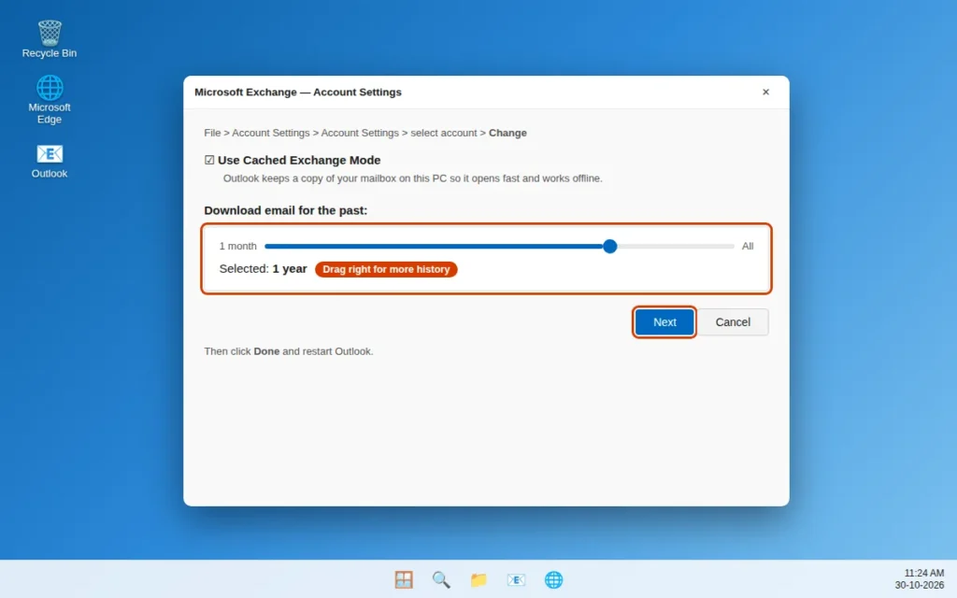The width and height of the screenshot is (957, 598).
Task: Click the 'Selected: 1 year' text
Action: 263,269
